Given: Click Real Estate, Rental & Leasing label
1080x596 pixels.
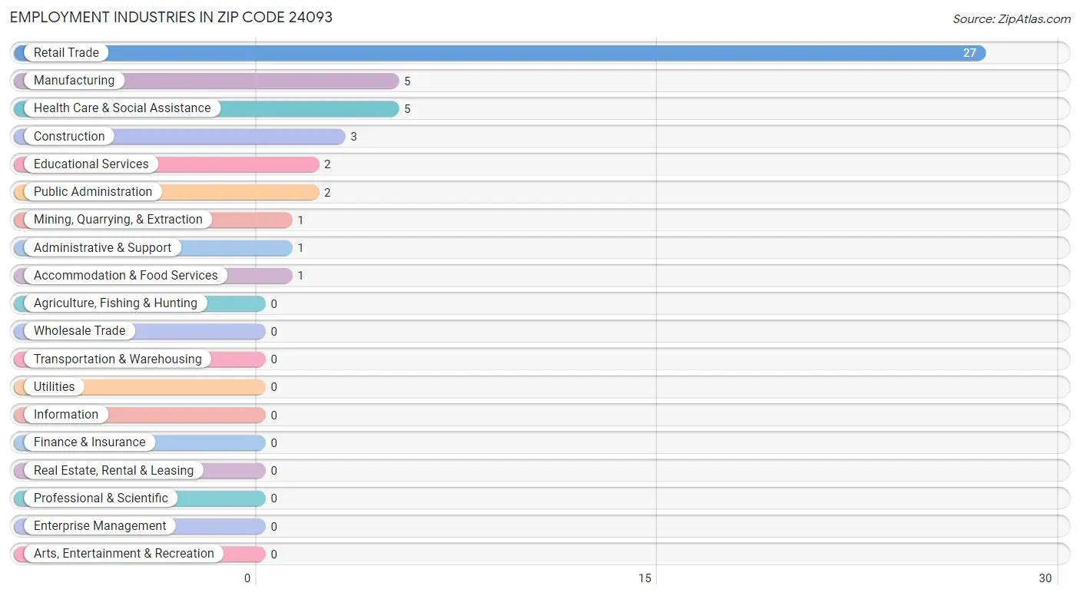Looking at the screenshot, I should 114,471.
